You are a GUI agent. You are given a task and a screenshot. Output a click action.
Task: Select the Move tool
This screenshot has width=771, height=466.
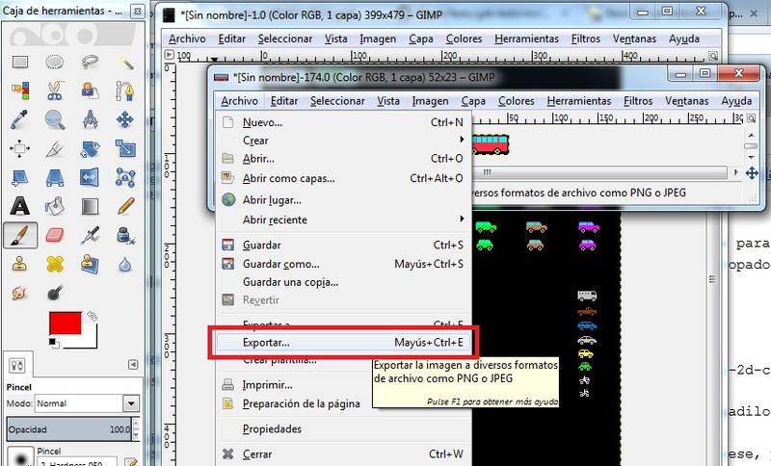pos(125,119)
